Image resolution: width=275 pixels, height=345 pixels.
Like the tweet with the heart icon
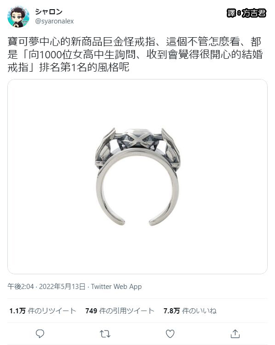[170, 334]
